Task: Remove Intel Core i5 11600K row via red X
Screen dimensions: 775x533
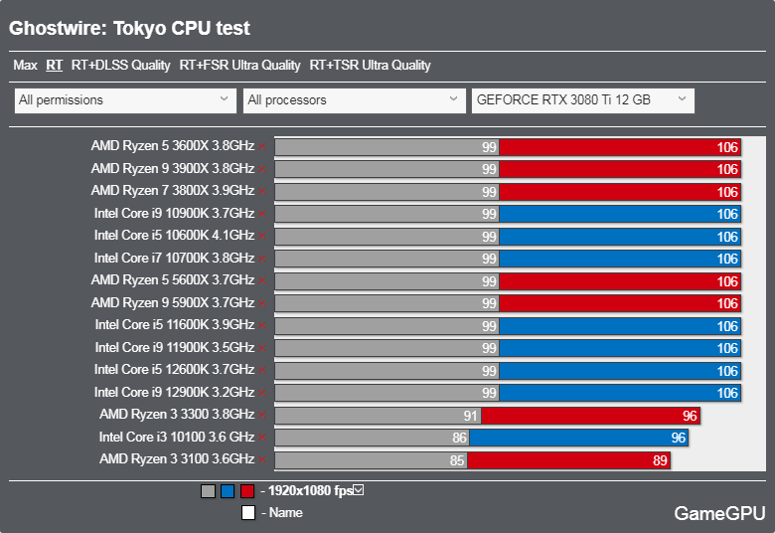Action: pos(262,325)
